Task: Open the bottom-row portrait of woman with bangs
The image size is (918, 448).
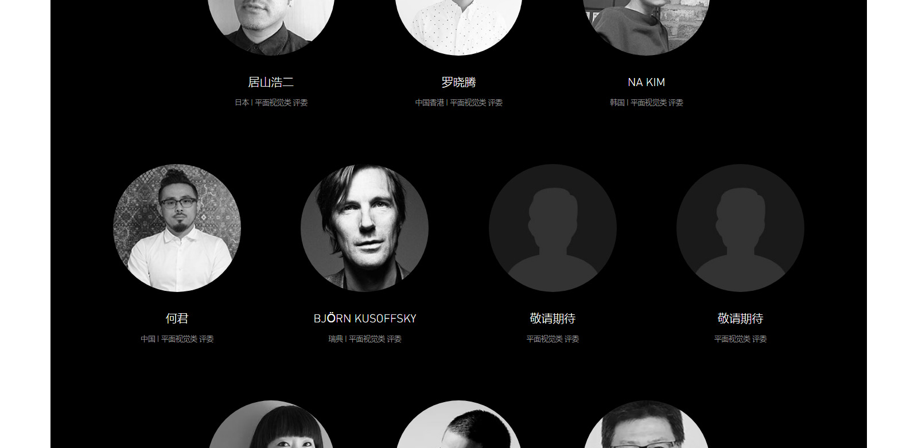Action: coord(271,424)
